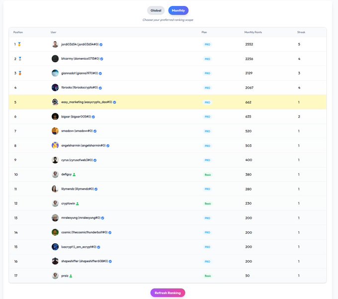Click Basic plan badge in praiz row
Screen dimensions: 338x299
coord(208,276)
